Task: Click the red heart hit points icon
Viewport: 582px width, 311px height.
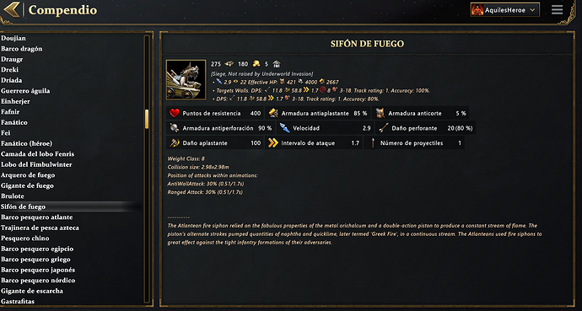Action: click(x=174, y=113)
